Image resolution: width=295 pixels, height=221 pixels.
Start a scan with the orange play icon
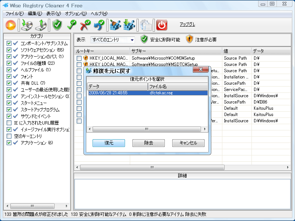pyautogui.click(x=11, y=25)
